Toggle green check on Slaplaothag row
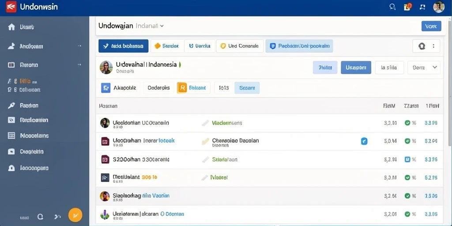Image resolution: width=452 pixels, height=226 pixels. click(407, 196)
